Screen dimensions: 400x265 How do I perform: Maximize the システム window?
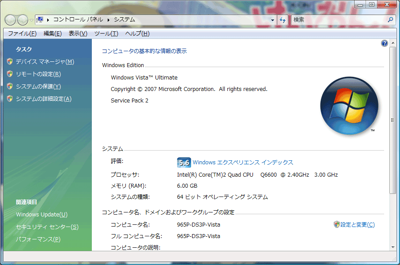pyautogui.click(x=372, y=4)
